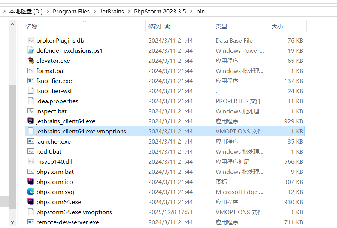Click the phpstorm.ico icon file
The width and height of the screenshot is (337, 228).
click(x=31, y=182)
